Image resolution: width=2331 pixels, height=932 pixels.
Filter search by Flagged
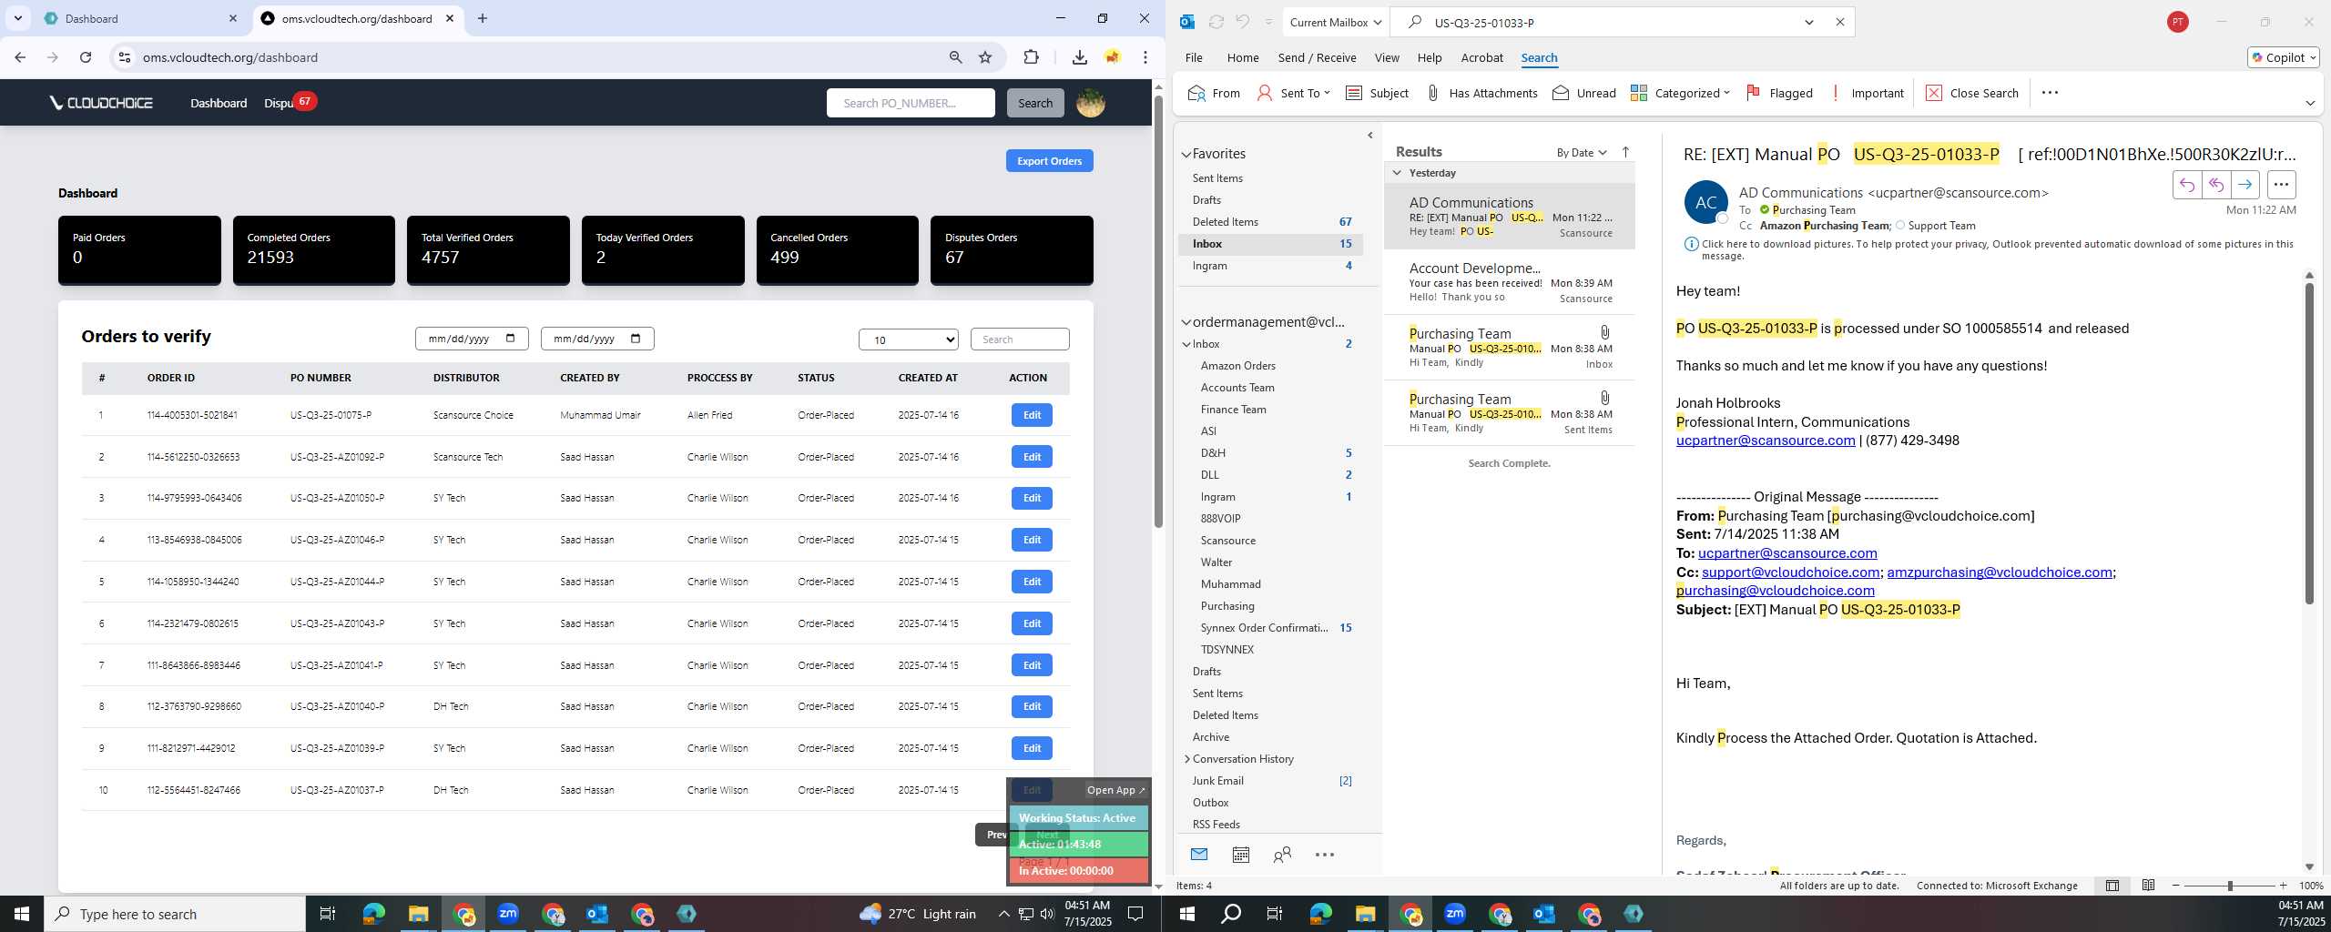[x=1779, y=93]
